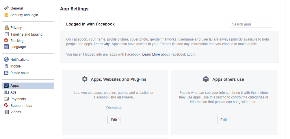Open Timeline and tagging settings

(x=26, y=34)
